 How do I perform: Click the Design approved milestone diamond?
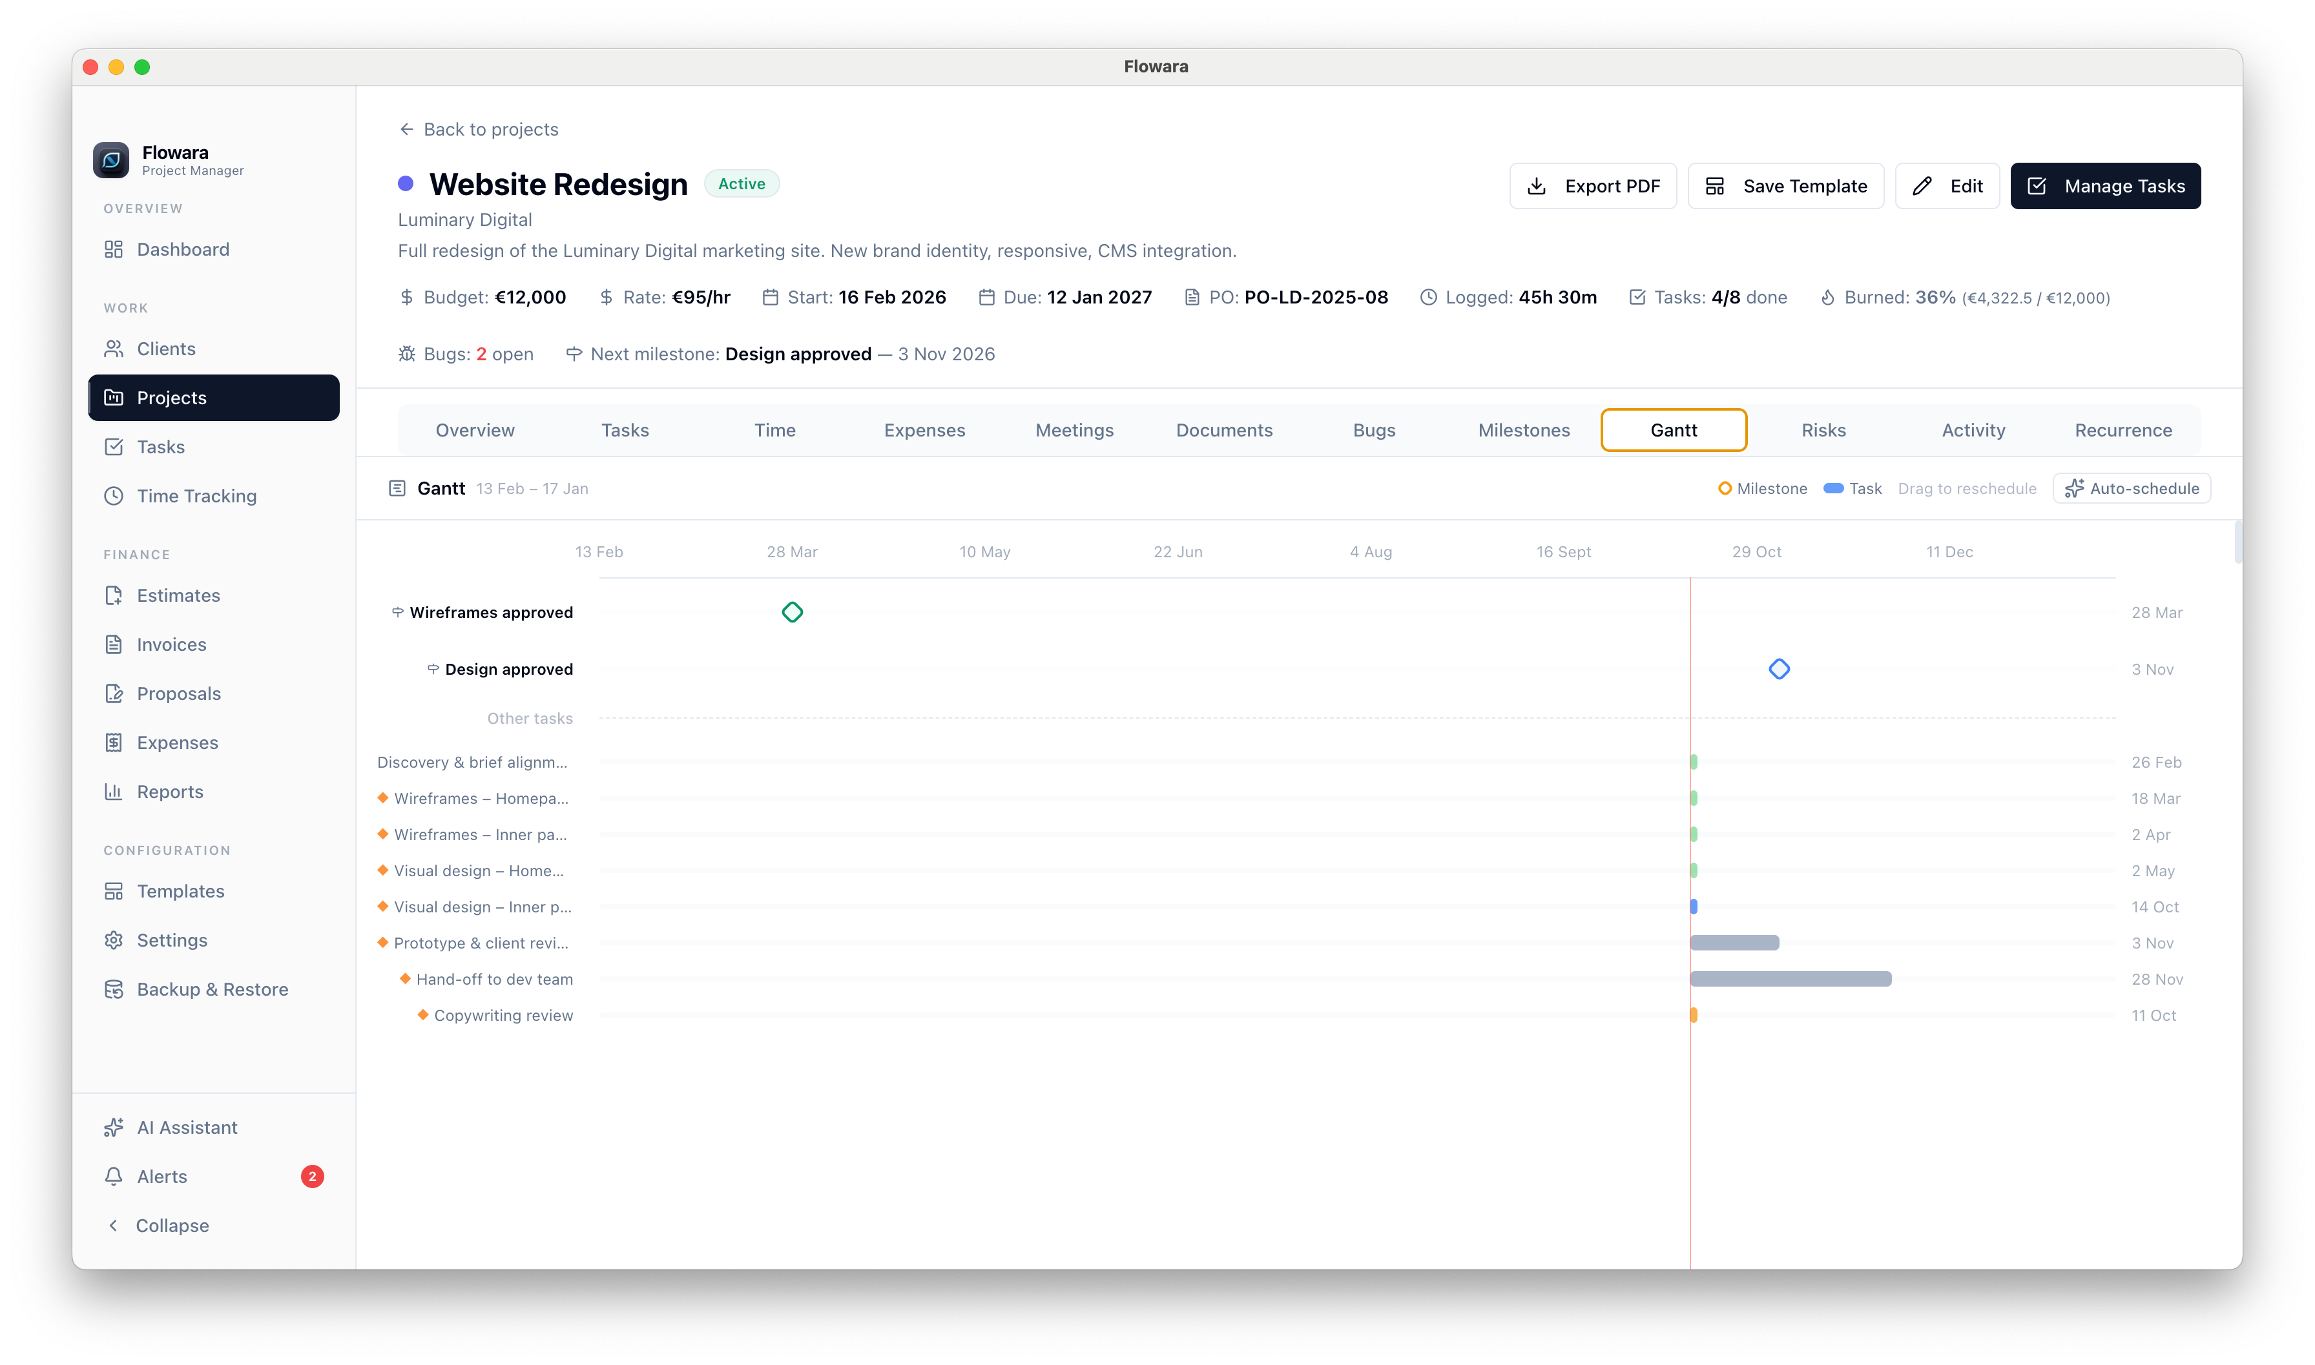click(1779, 670)
